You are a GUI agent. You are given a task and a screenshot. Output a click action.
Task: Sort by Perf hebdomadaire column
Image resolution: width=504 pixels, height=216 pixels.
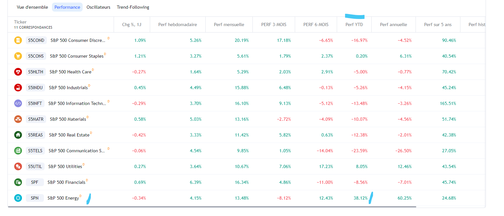[178, 24]
